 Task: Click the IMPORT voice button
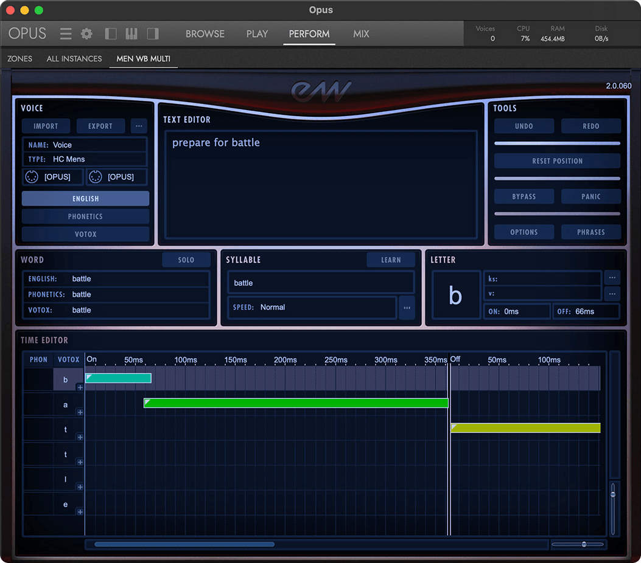point(46,126)
